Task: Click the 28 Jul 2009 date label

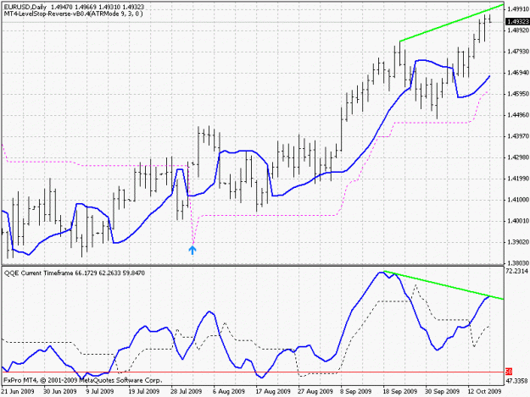Action: click(187, 391)
